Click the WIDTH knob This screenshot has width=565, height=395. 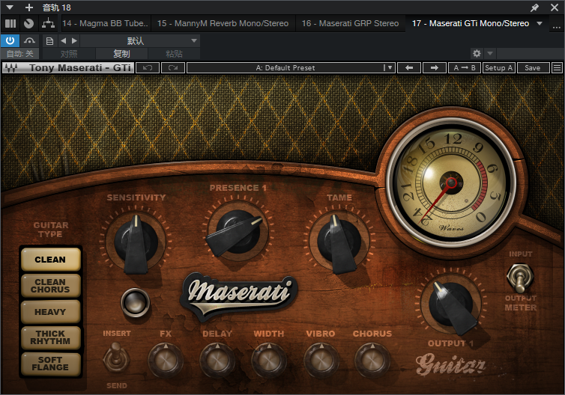click(269, 360)
